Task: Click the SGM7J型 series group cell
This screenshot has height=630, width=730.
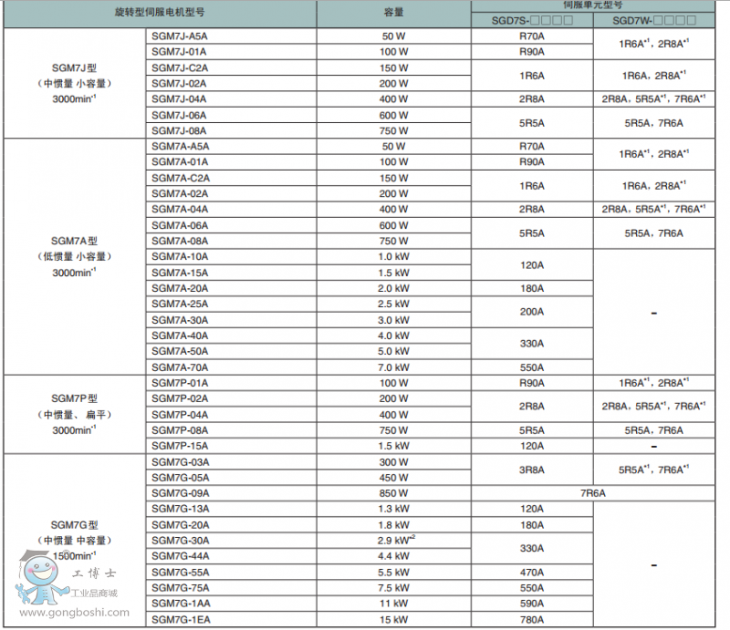Action: point(75,83)
